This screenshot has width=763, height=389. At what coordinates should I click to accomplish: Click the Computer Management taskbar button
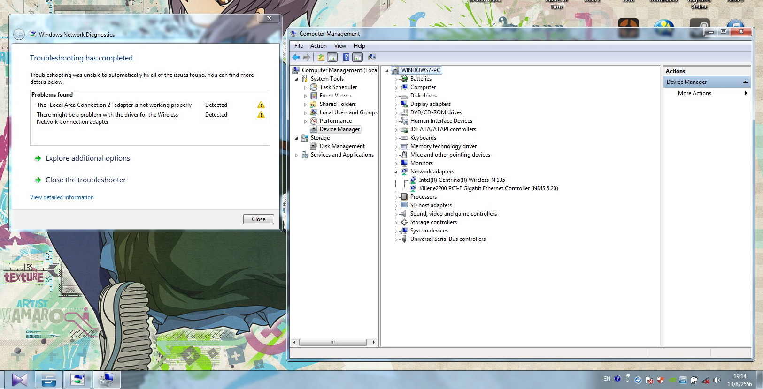coord(107,380)
